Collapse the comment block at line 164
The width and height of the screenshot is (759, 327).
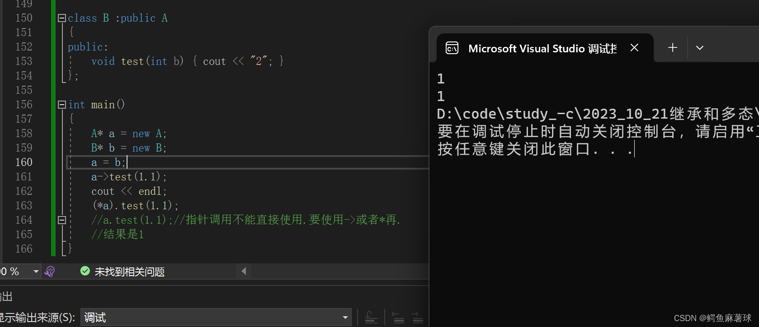pos(62,220)
